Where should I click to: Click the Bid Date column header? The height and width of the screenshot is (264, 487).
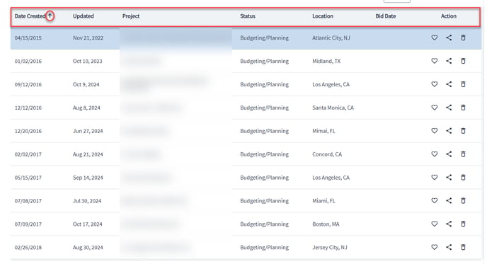386,16
